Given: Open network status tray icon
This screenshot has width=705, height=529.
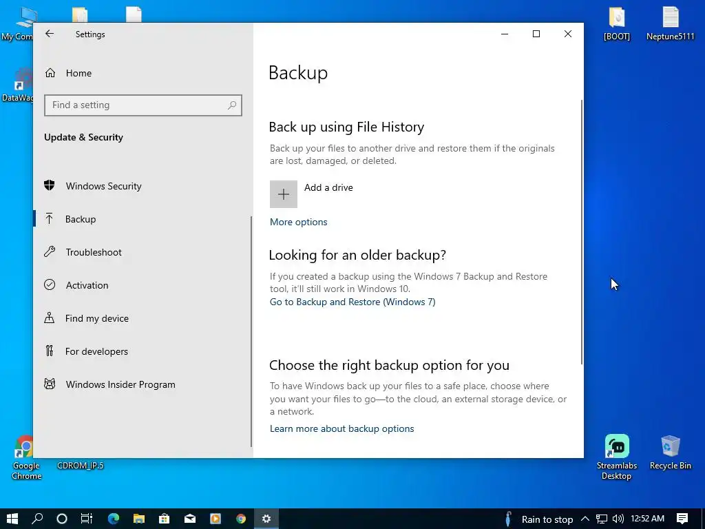Looking at the screenshot, I should coord(602,519).
